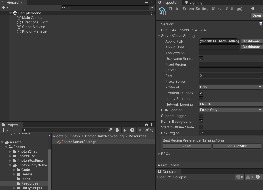263x190 pixels.
Task: Open Console panel kebab menu
Action: click(260, 171)
